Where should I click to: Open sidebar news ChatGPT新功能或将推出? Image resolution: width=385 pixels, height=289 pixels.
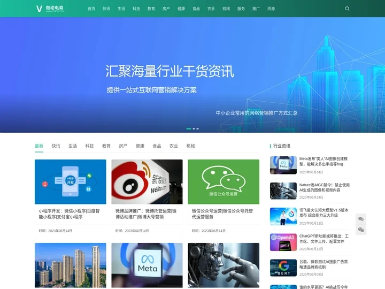click(x=324, y=239)
